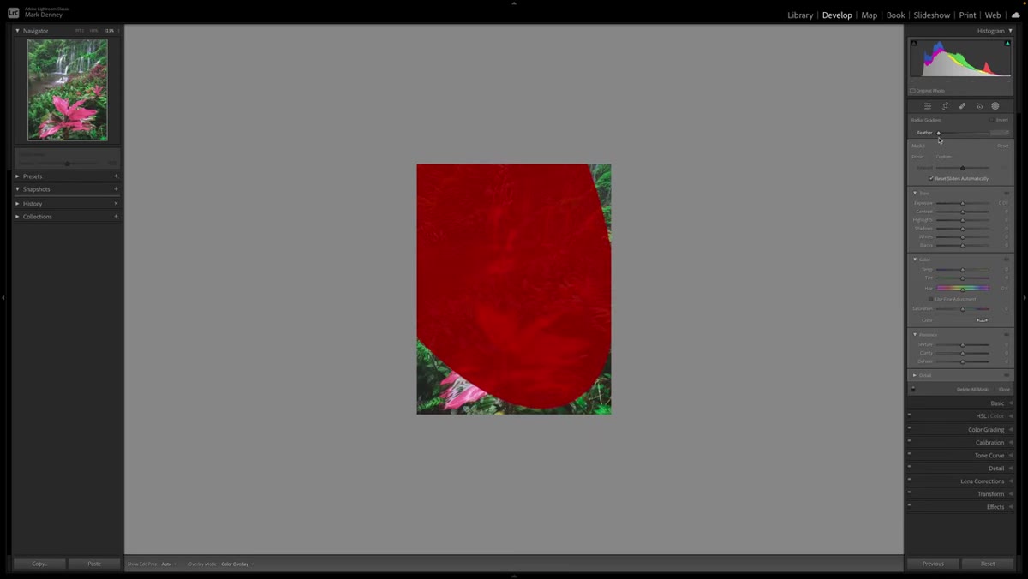The height and width of the screenshot is (579, 1028).
Task: Click the switch icon left of Effects
Action: click(x=910, y=504)
